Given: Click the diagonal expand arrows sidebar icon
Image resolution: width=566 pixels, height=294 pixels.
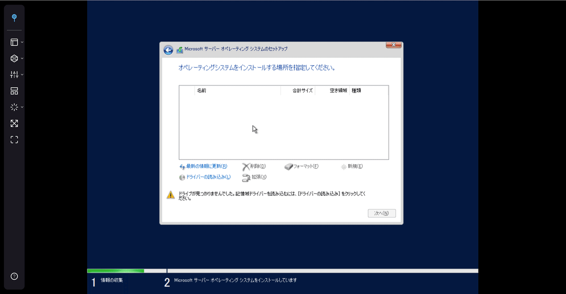Looking at the screenshot, I should (14, 123).
